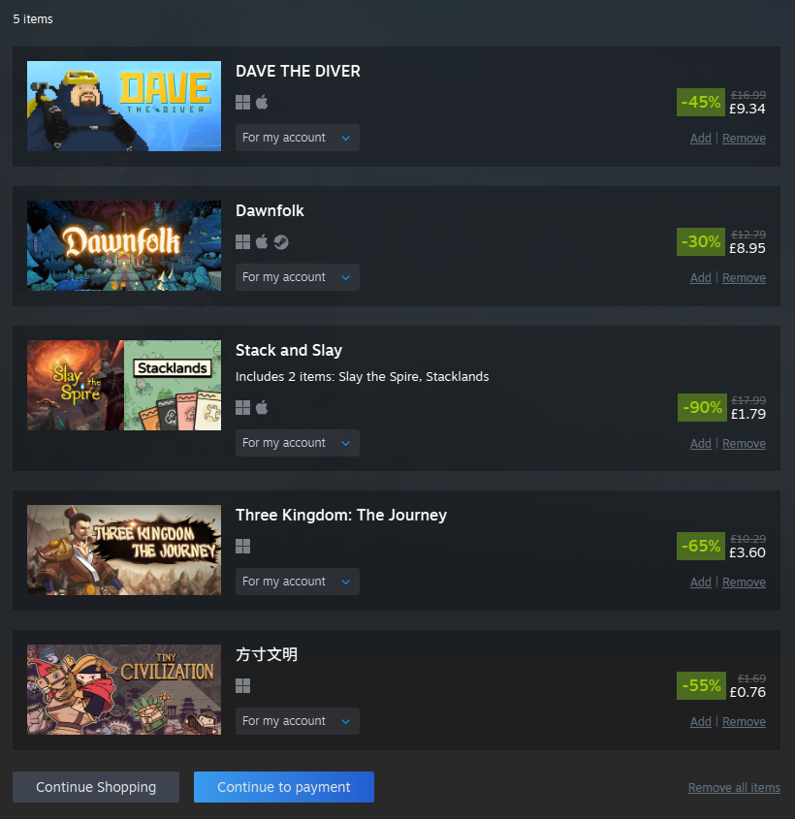The image size is (795, 819).
Task: Click the Apple icon under DAVE THE DIVER
Action: 262,102
